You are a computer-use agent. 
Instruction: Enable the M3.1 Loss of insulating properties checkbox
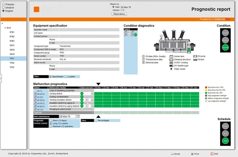(35, 91)
